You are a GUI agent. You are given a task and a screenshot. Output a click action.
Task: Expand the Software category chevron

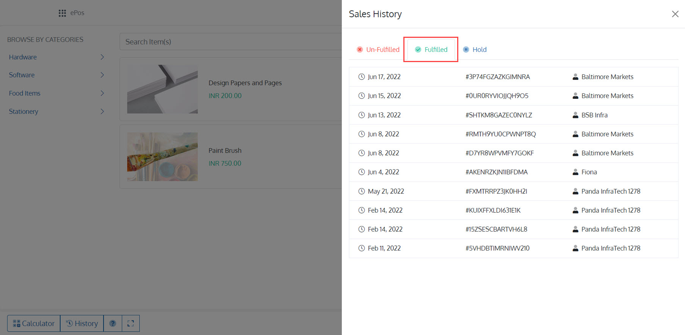[102, 75]
